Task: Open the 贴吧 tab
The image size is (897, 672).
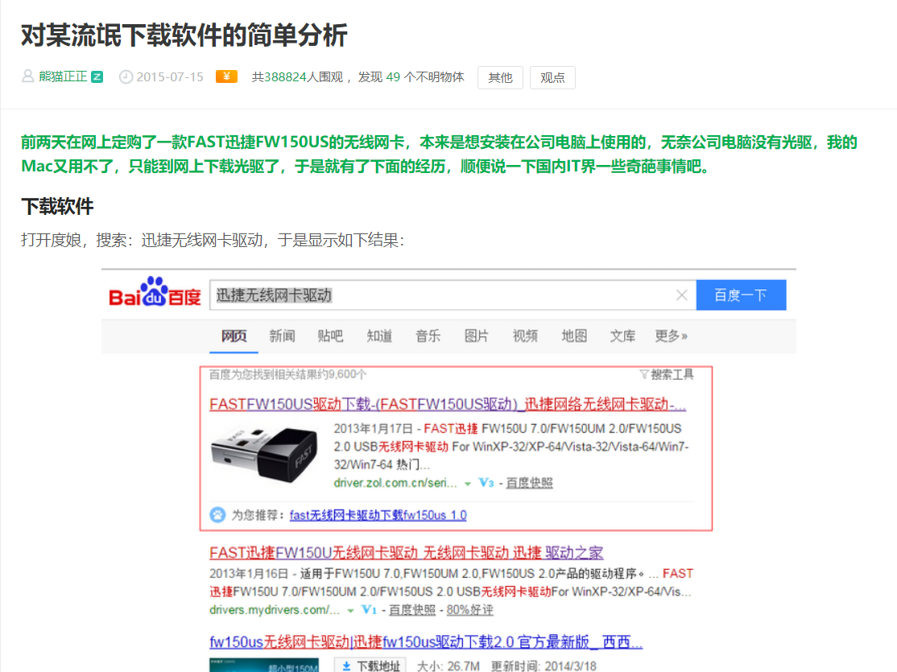Action: (x=330, y=336)
